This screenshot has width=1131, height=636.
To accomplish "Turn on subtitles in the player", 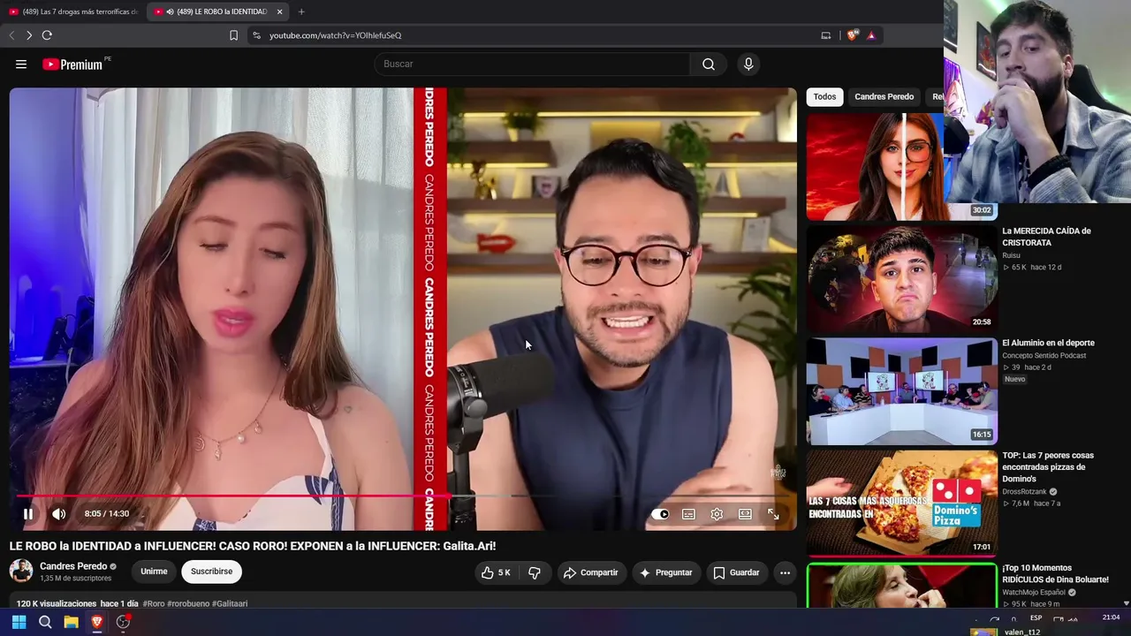I will pos(688,514).
